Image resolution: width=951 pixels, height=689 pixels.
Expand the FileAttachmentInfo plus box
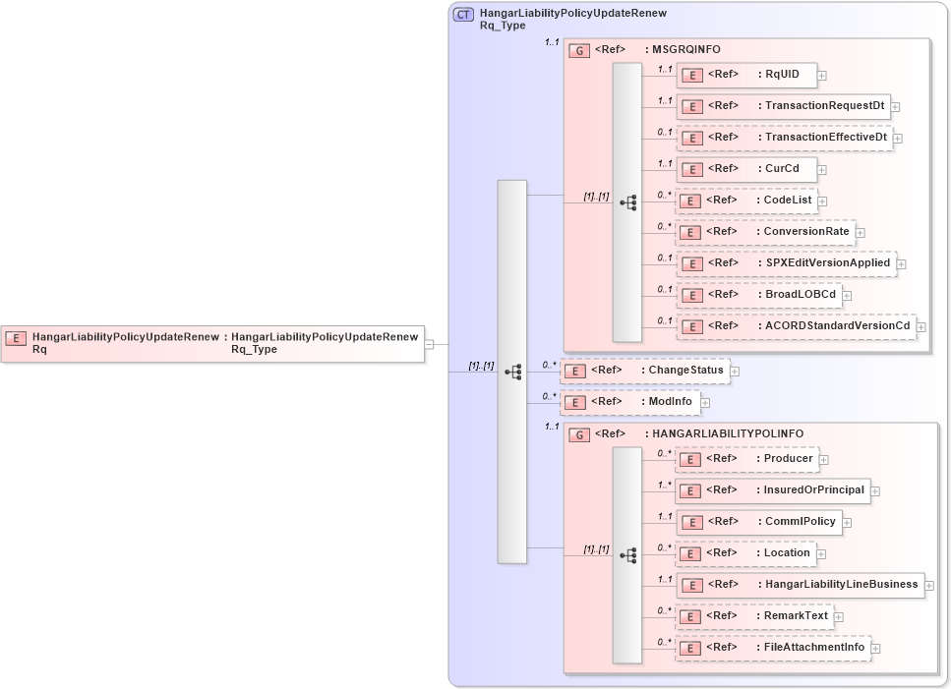tap(876, 648)
